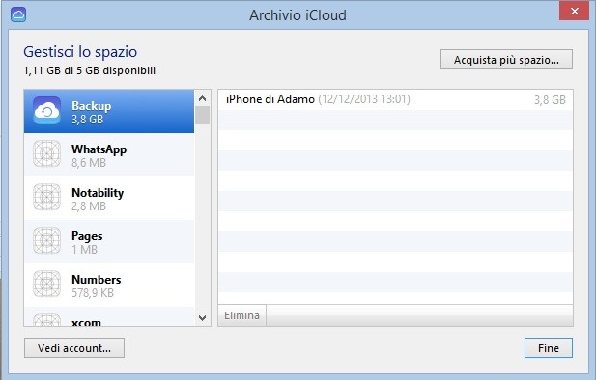Click the iCloud icon in the title bar
Screen dimensions: 596x380
click(x=18, y=14)
